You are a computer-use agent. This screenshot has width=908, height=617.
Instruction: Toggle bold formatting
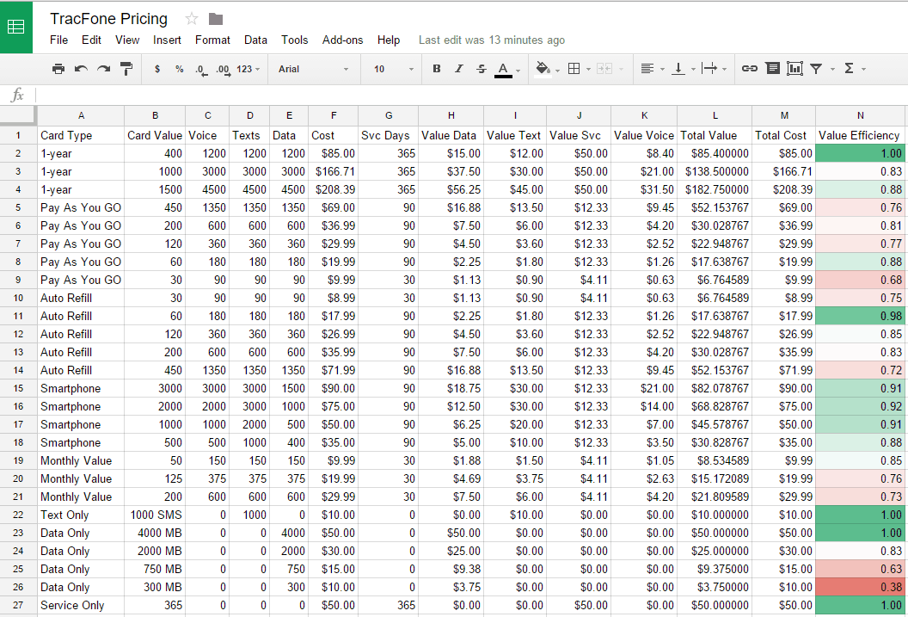437,69
